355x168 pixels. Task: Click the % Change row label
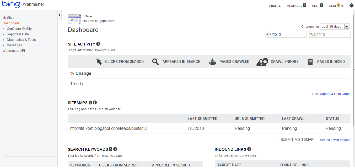[81, 74]
